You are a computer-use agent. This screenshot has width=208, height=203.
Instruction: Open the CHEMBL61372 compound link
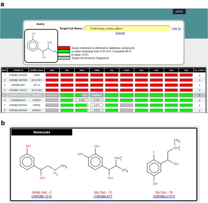pos(164,197)
